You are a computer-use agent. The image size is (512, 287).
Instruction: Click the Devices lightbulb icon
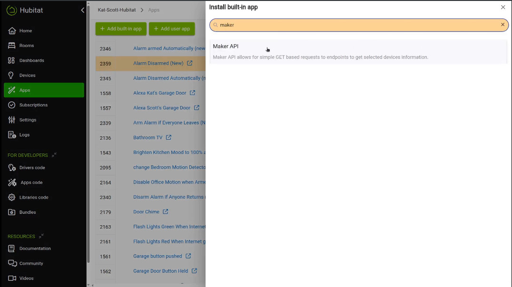click(x=12, y=75)
